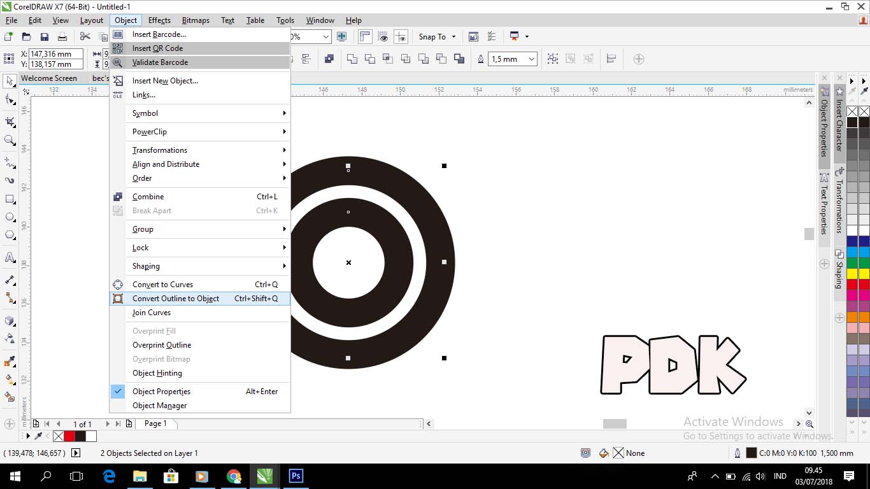The height and width of the screenshot is (489, 870).
Task: Expand the PowerClip submenu
Action: 200,132
